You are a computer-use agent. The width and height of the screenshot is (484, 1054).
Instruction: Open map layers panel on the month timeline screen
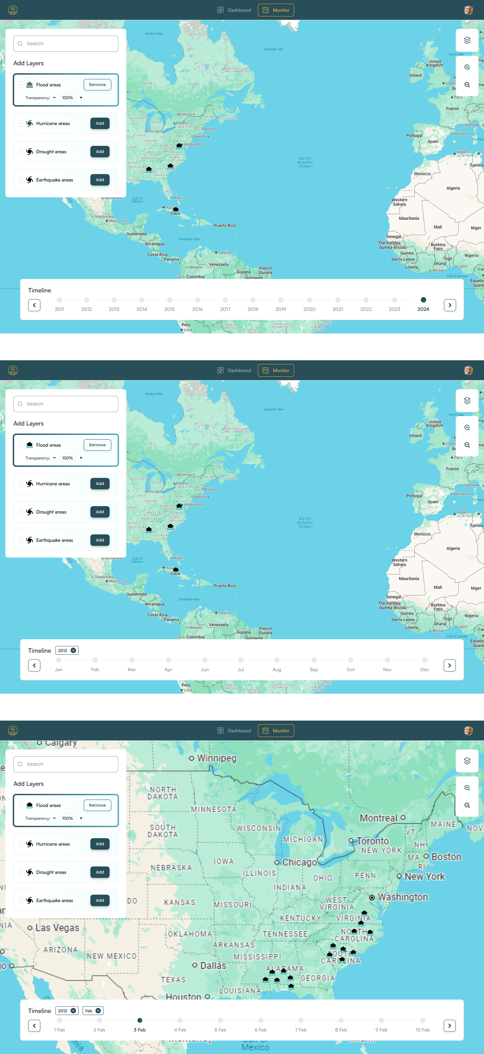pyautogui.click(x=467, y=401)
